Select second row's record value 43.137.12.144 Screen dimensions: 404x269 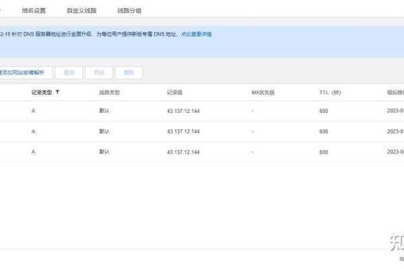tap(183, 131)
